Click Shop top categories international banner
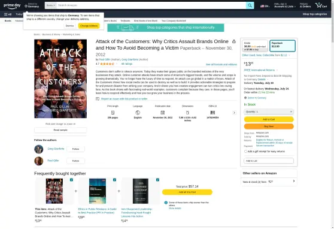The height and width of the screenshot is (229, 334). [x=166, y=28]
